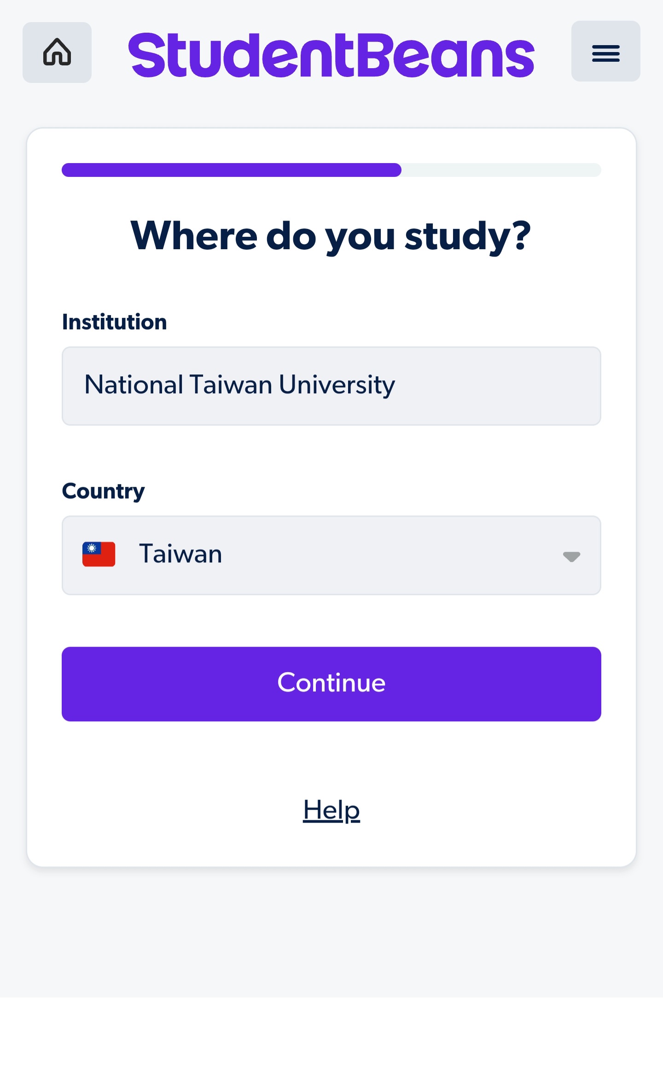Open the hamburger menu
The image size is (663, 1070).
click(605, 52)
